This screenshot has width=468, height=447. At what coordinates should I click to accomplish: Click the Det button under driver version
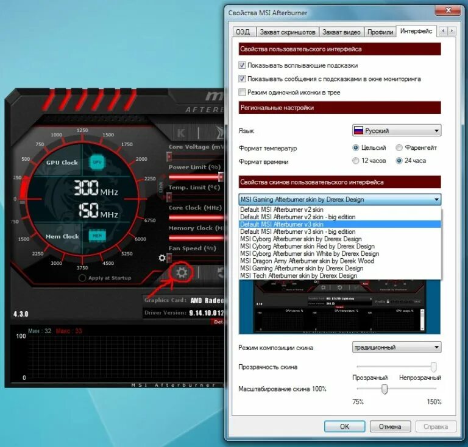coord(218,322)
